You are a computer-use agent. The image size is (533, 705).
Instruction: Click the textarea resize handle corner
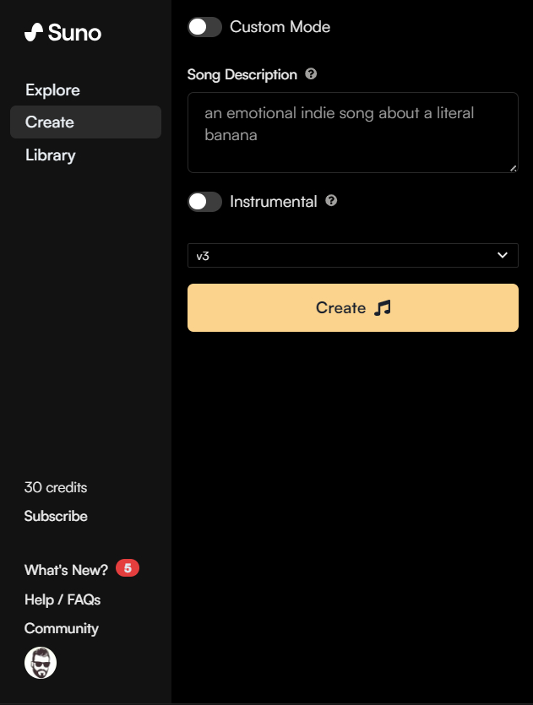514,168
